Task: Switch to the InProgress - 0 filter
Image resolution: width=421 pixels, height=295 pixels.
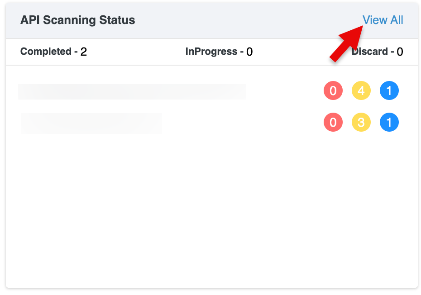Action: [x=219, y=51]
